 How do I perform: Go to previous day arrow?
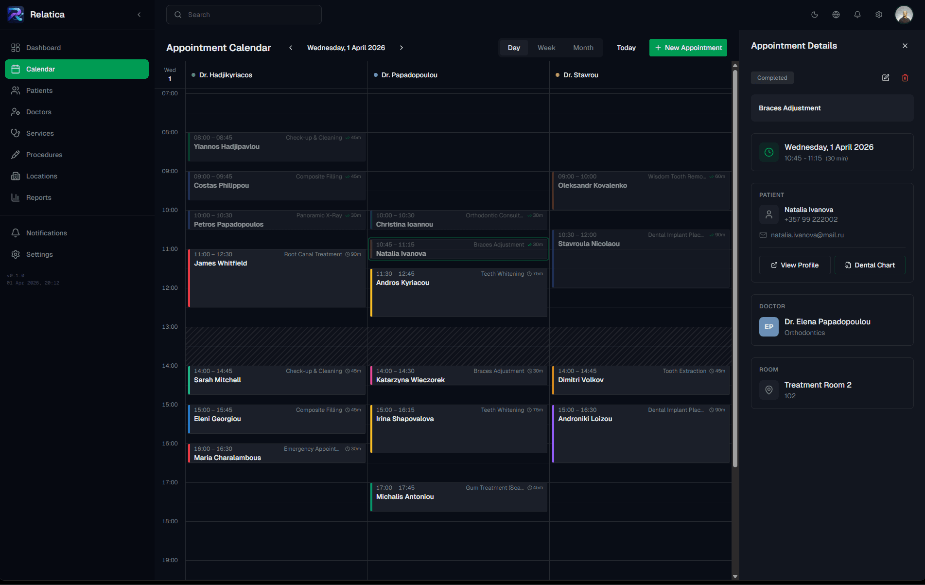tap(291, 48)
